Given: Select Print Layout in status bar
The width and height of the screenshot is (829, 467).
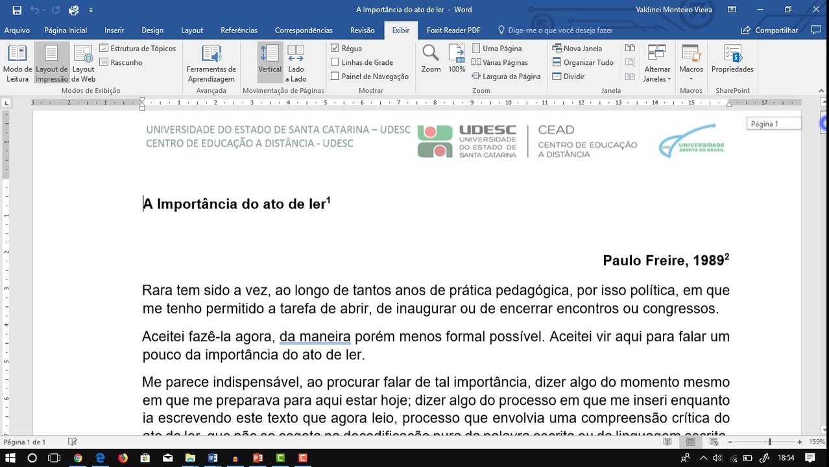Looking at the screenshot, I should pos(691,442).
